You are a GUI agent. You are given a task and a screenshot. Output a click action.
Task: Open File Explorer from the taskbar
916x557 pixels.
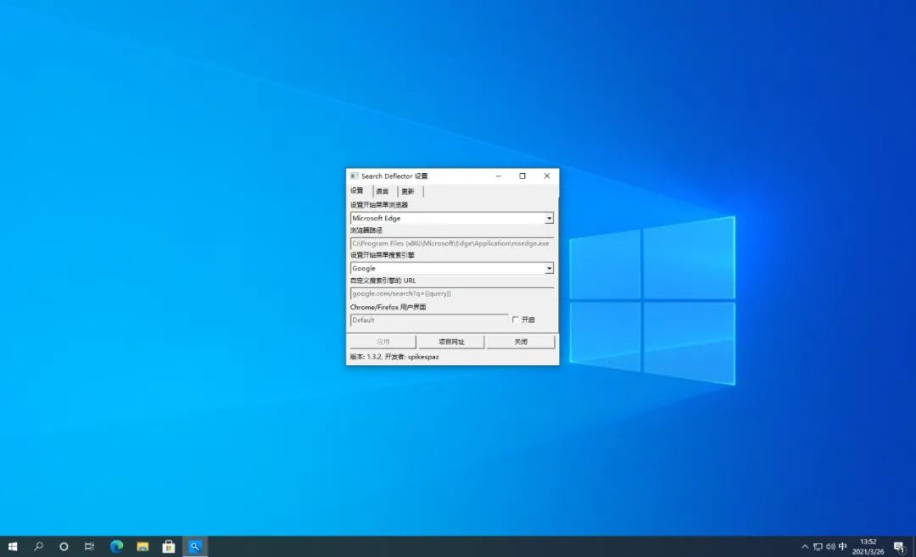pyautogui.click(x=142, y=547)
